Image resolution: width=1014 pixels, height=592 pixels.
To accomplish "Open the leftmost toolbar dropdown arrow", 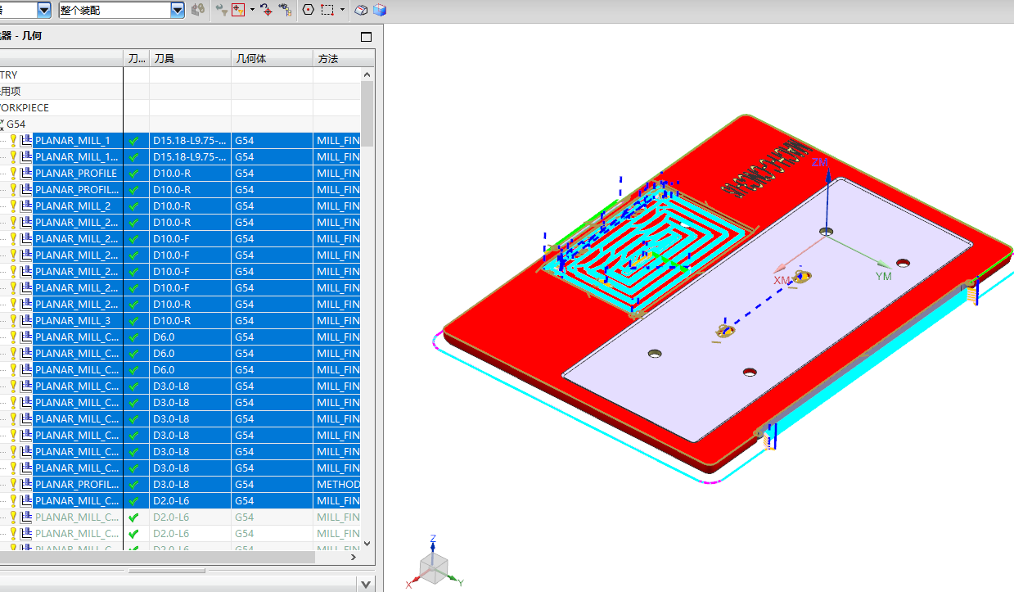I will 44,10.
